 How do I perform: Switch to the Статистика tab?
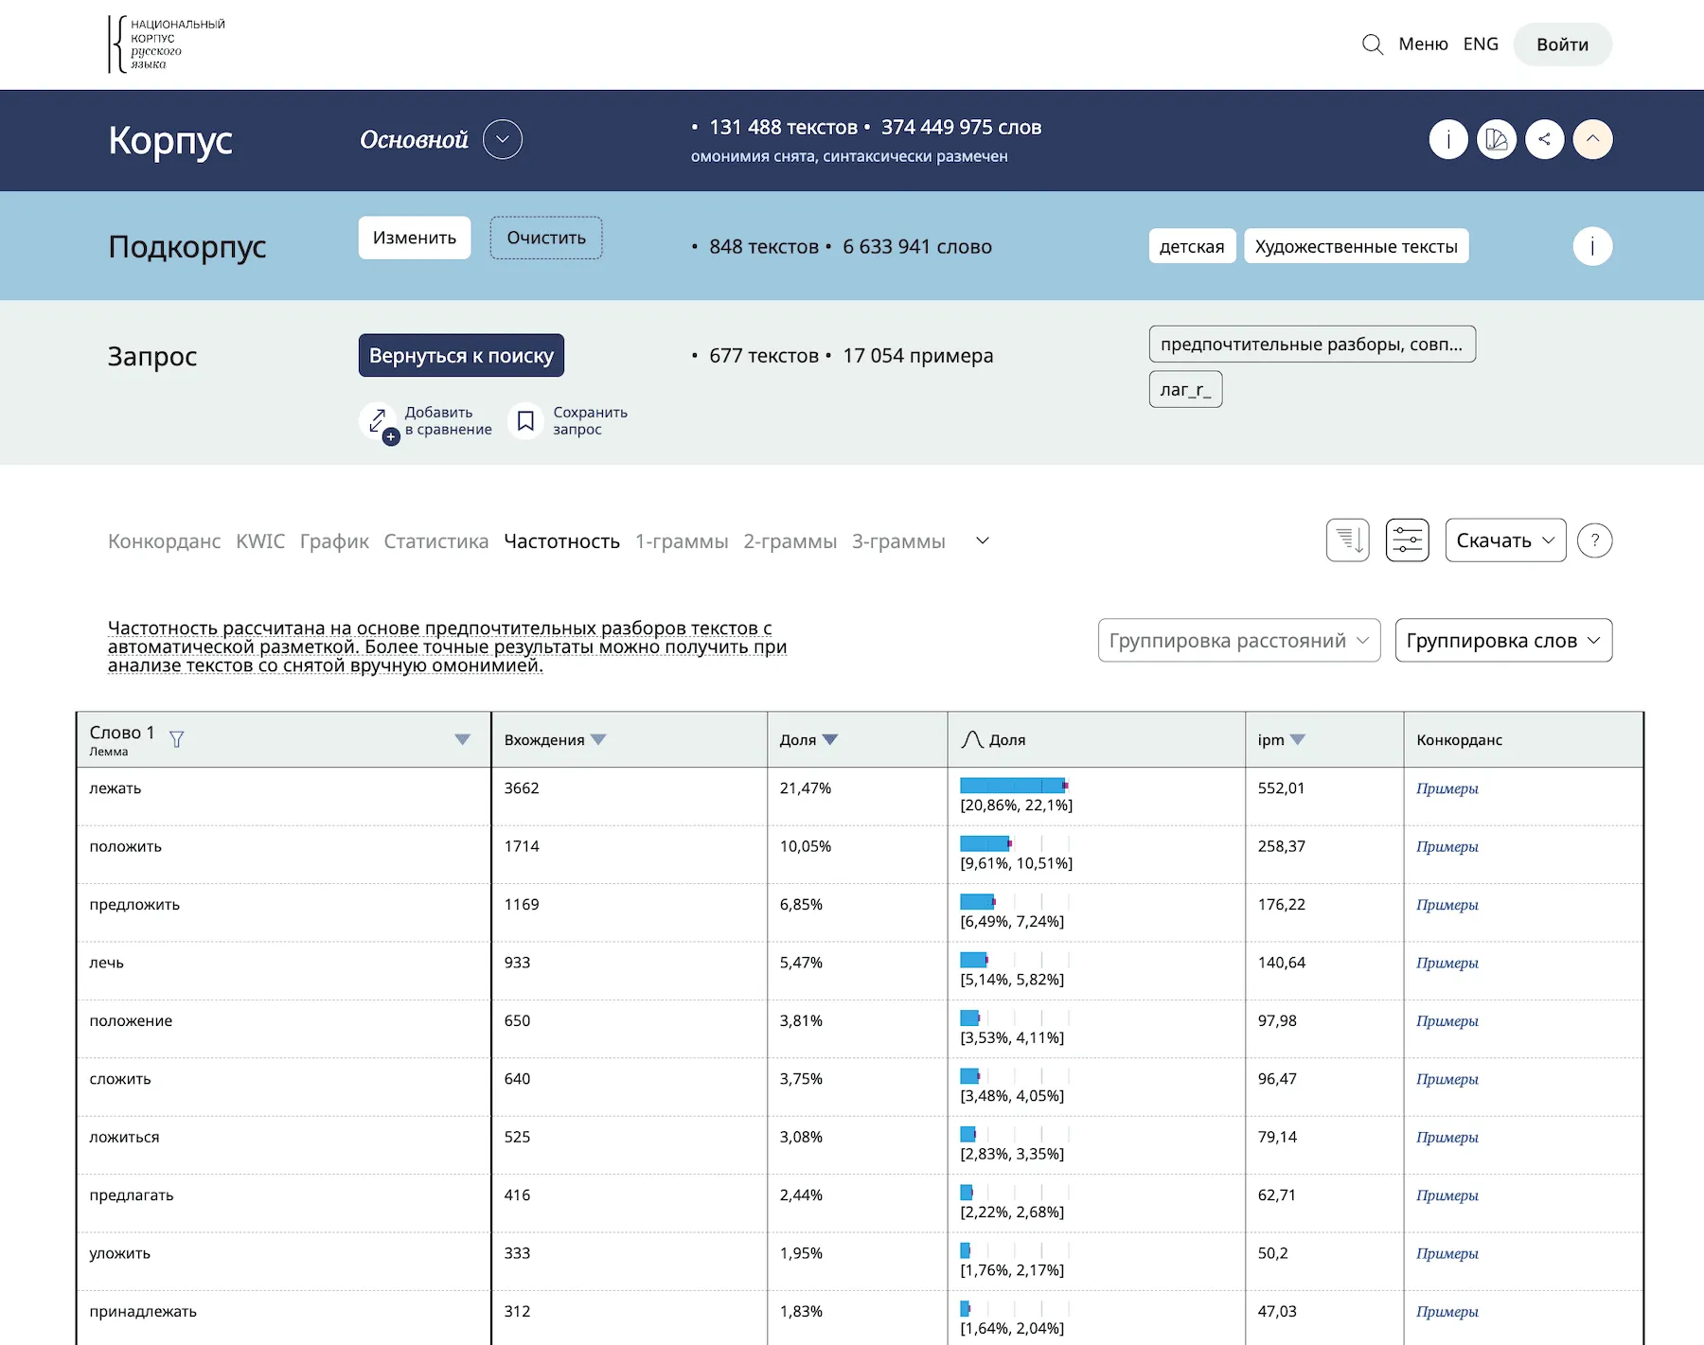tap(436, 541)
